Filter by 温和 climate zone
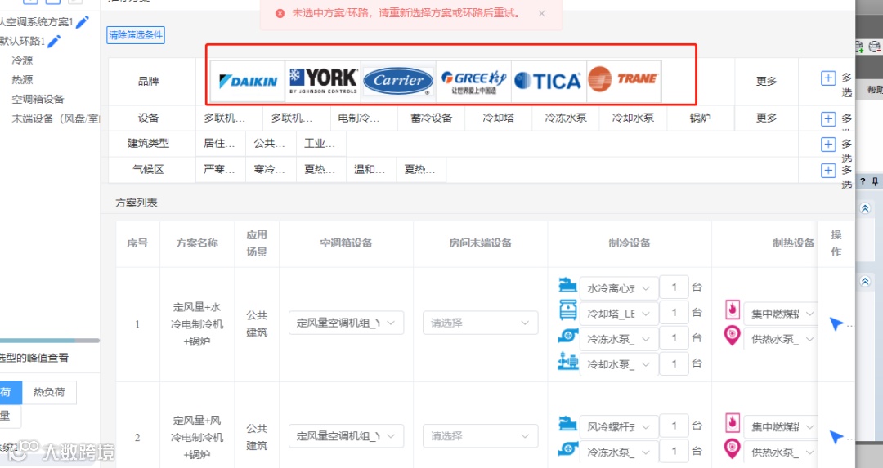Image resolution: width=883 pixels, height=468 pixels. (371, 169)
